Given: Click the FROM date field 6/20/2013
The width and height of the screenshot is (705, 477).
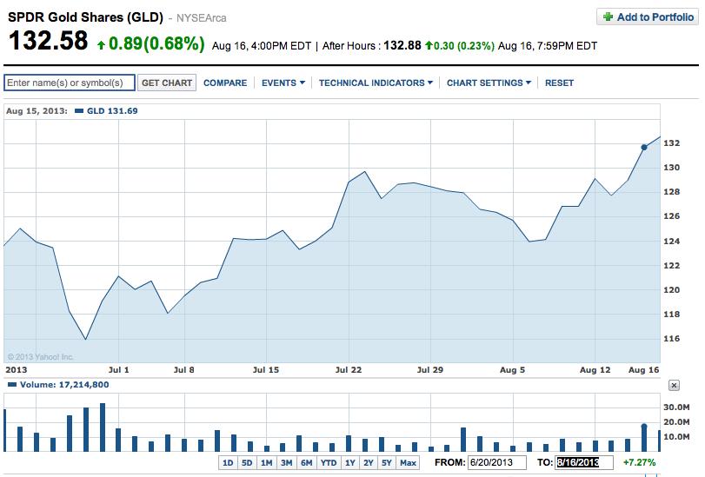Looking at the screenshot, I should (x=497, y=462).
